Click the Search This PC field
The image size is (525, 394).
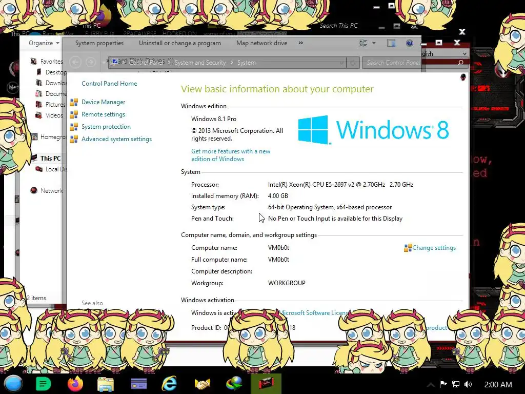coord(338,26)
